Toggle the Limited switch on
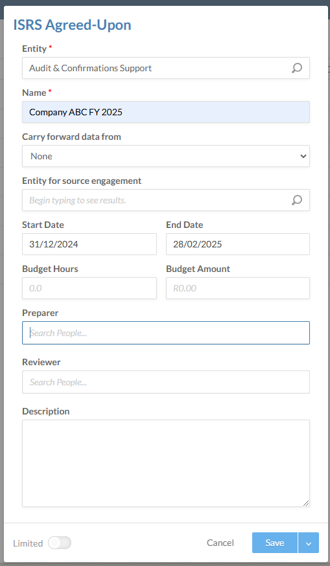 click(x=60, y=543)
